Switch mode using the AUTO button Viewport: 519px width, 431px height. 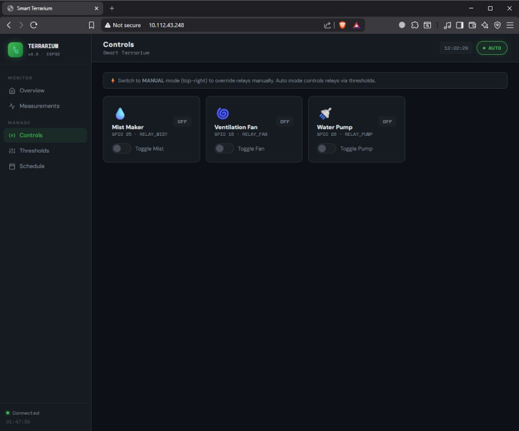(x=491, y=48)
